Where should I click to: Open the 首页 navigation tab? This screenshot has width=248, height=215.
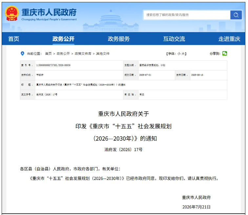[x=13, y=39]
